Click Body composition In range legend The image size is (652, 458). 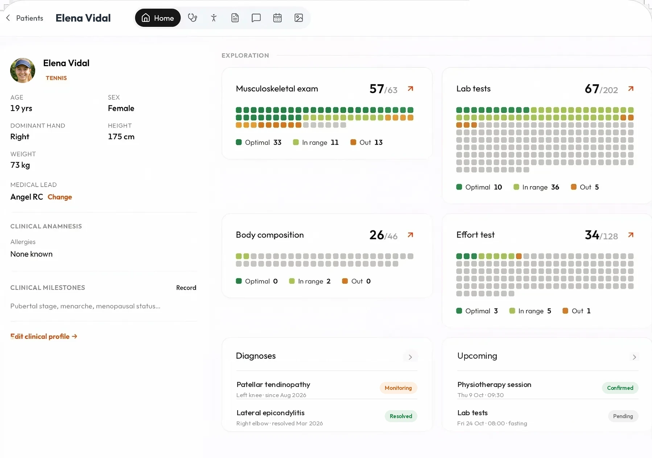click(310, 281)
